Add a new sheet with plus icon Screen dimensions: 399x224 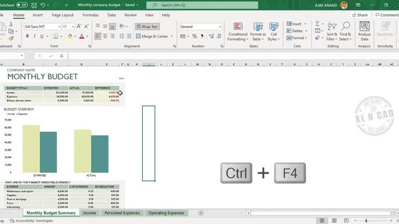coord(201,213)
